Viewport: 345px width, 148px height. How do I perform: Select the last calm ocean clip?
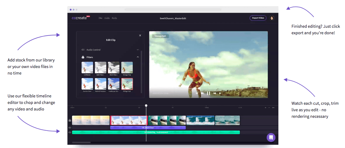pyautogui.click(x=228, y=120)
